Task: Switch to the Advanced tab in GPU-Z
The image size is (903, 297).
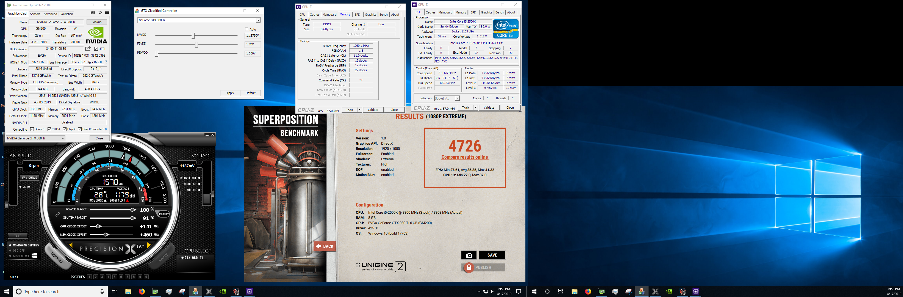Action: coord(50,14)
